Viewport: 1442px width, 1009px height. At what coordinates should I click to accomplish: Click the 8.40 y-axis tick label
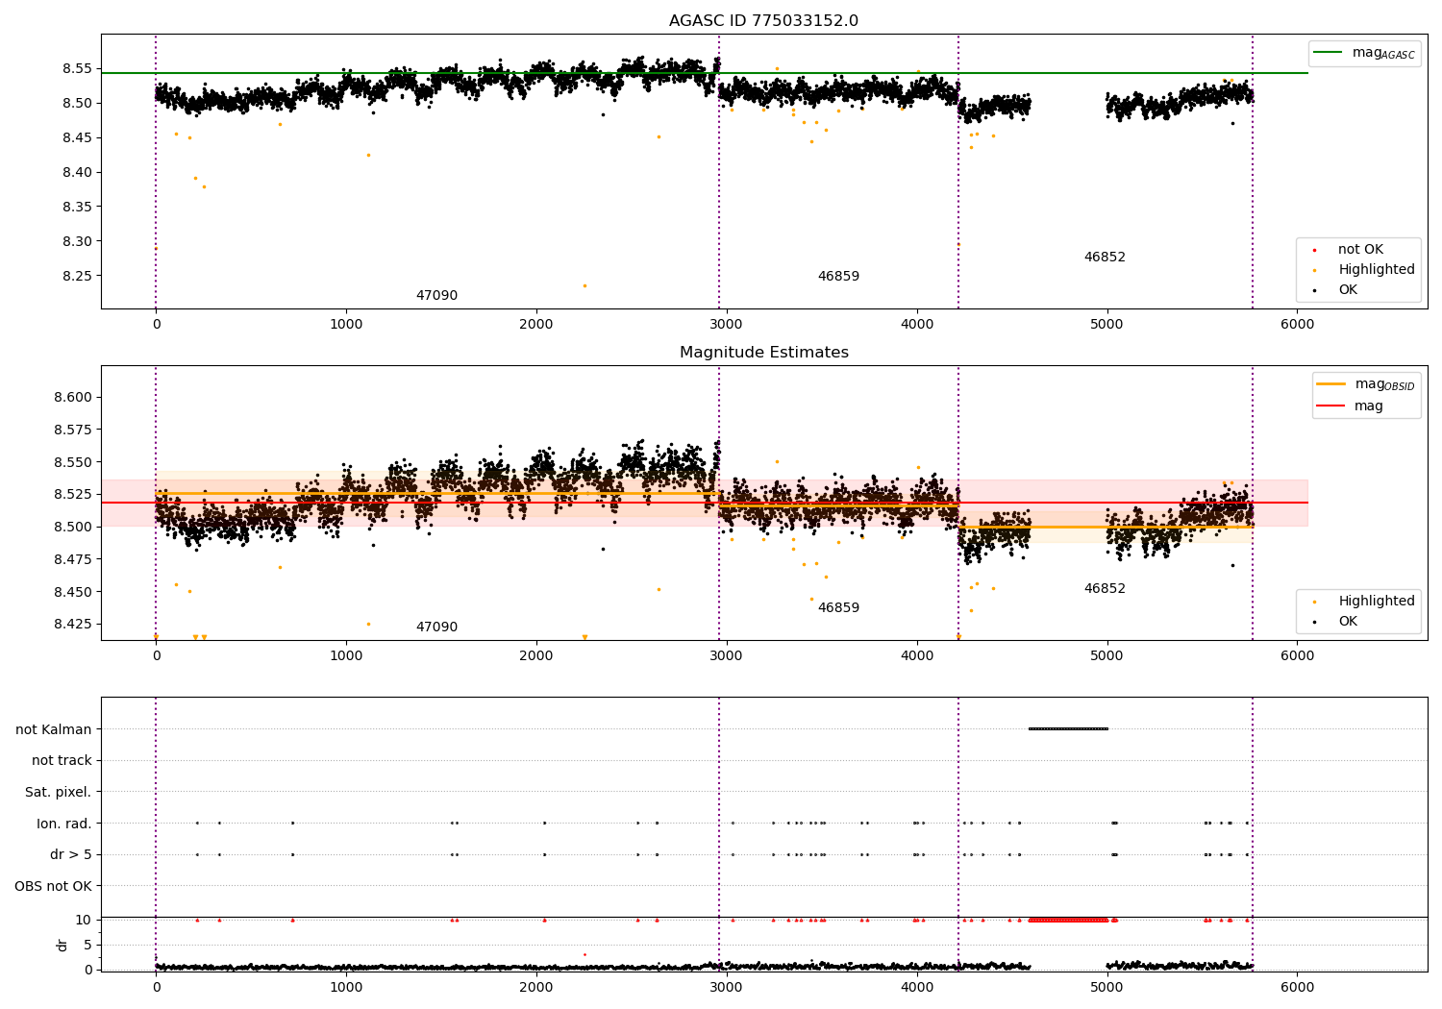[77, 173]
